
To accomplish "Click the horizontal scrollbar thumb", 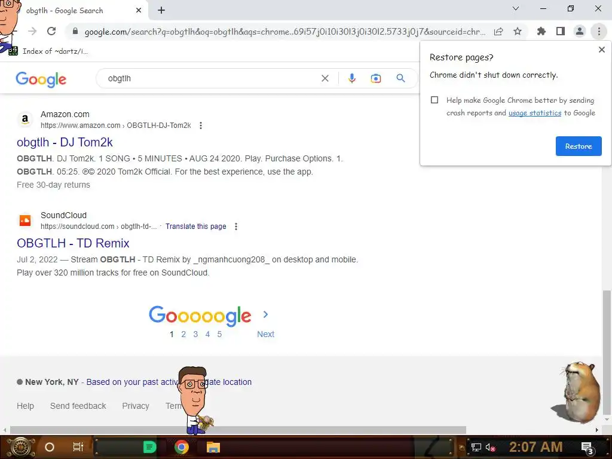I will (x=238, y=430).
